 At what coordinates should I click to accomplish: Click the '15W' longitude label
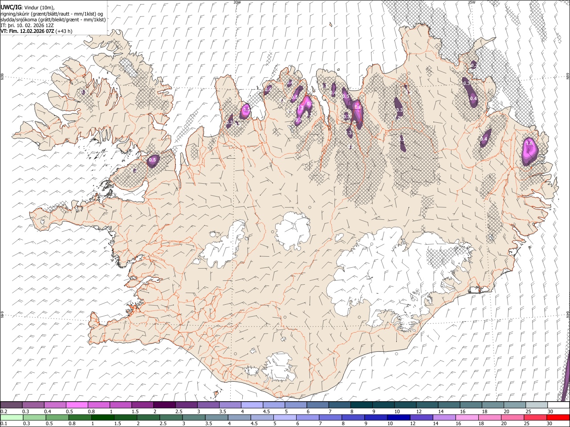pyautogui.click(x=472, y=2)
